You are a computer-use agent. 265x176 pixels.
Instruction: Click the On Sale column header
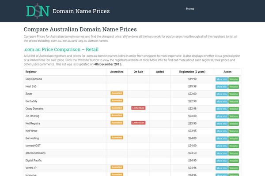click(138, 72)
